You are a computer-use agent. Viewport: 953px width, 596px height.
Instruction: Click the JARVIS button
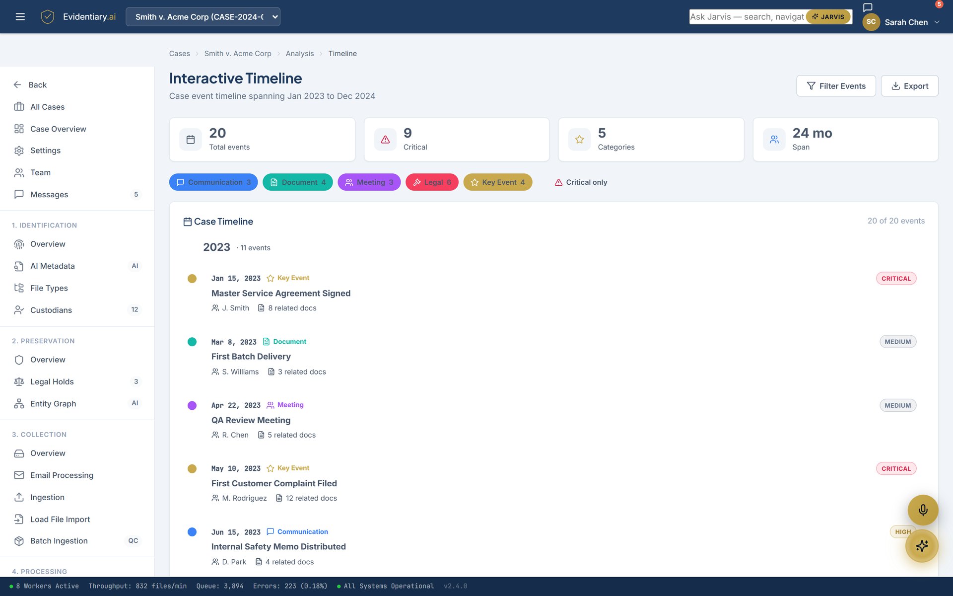click(828, 17)
